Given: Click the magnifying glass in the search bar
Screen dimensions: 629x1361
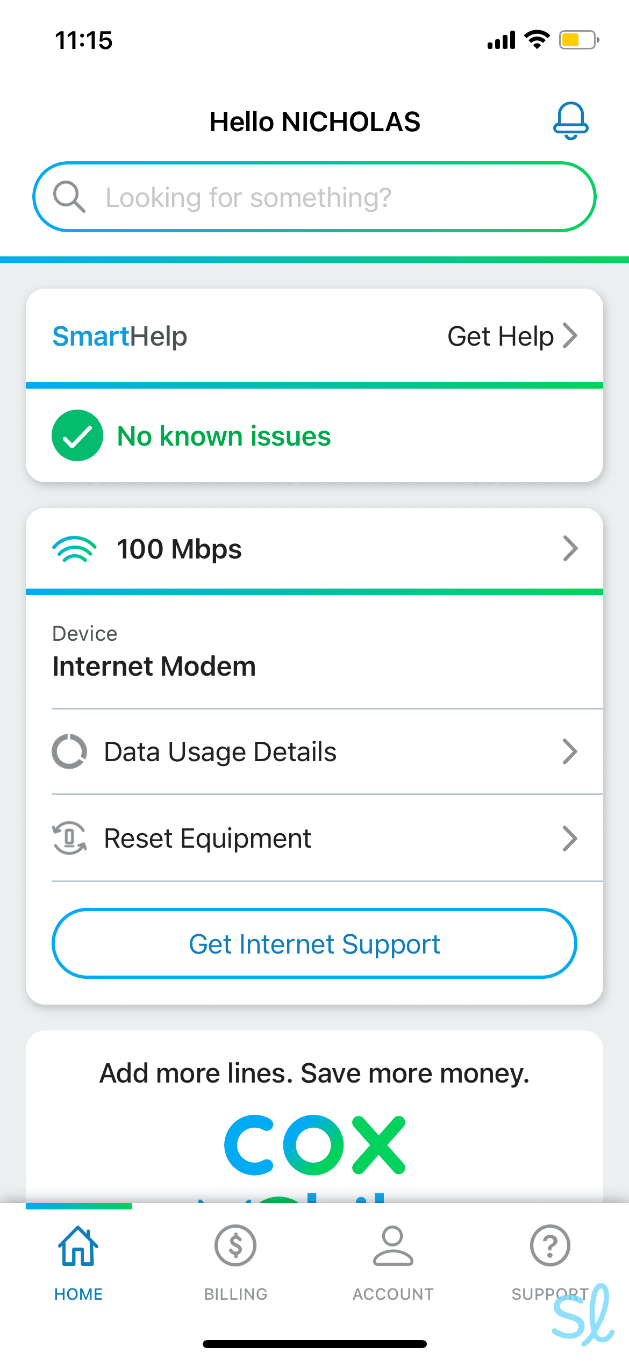Looking at the screenshot, I should click(70, 196).
